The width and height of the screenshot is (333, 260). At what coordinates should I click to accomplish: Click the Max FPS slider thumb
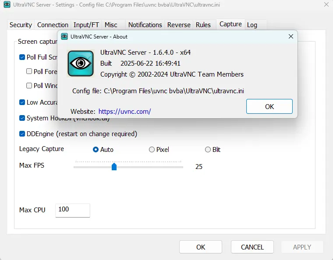114,166
